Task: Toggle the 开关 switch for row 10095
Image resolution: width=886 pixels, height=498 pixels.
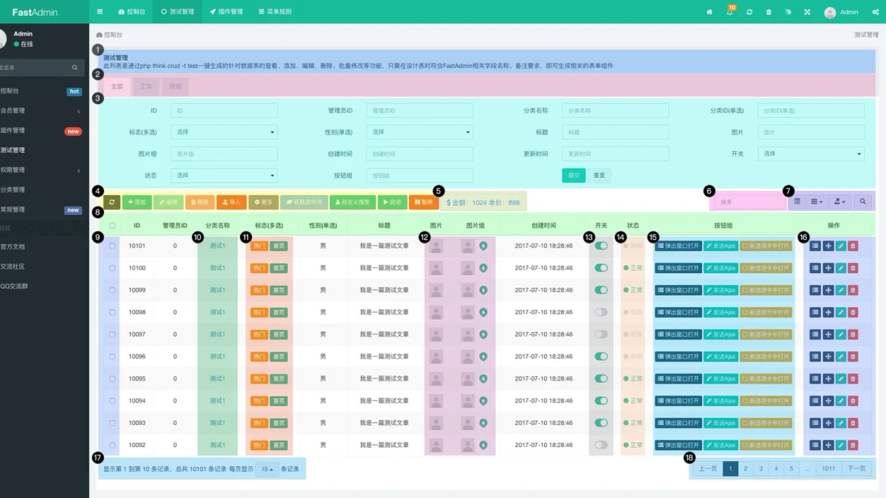Action: point(601,378)
